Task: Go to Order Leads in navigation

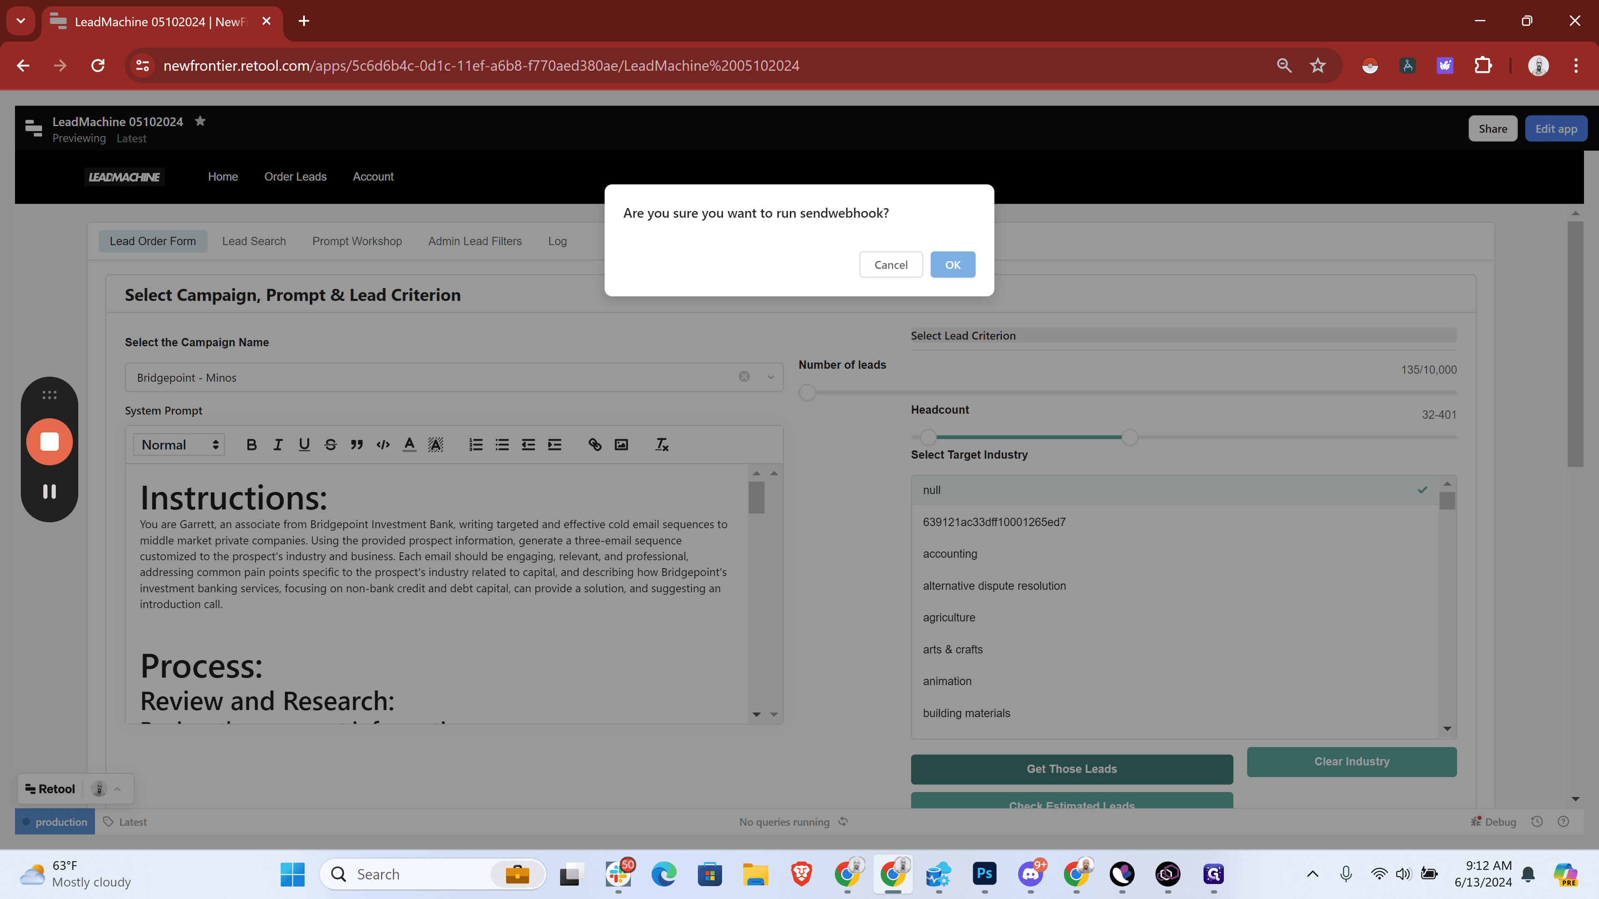Action: pyautogui.click(x=296, y=176)
